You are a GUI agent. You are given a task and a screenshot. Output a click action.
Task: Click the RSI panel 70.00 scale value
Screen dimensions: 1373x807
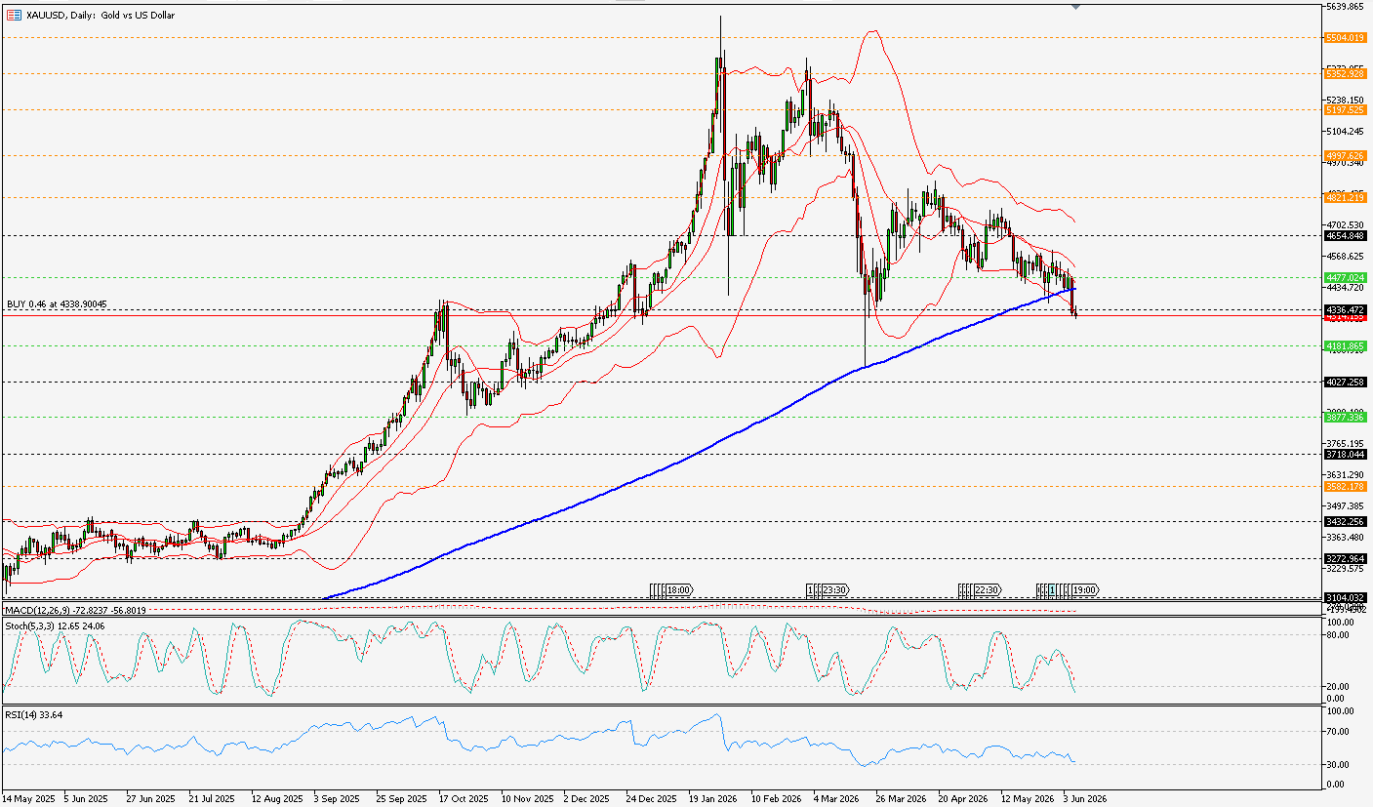[x=1338, y=732]
